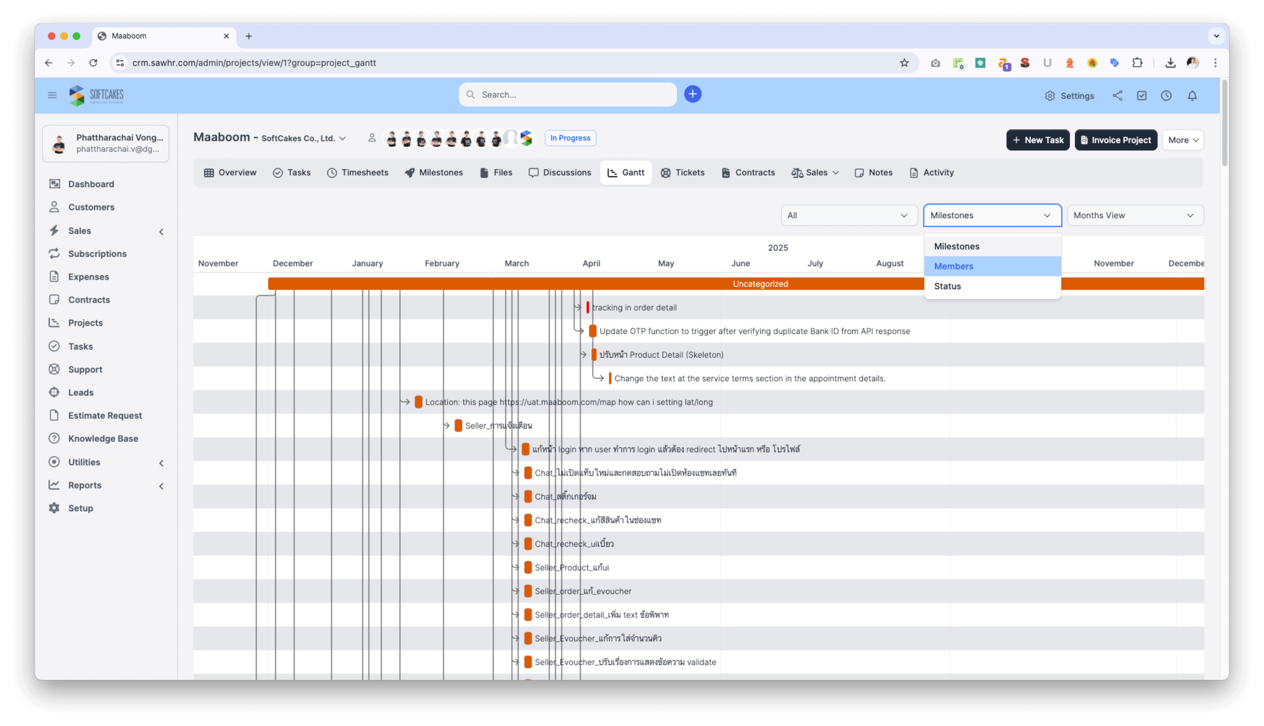Open the timer clock icon in header
1264x726 pixels.
tap(1166, 95)
